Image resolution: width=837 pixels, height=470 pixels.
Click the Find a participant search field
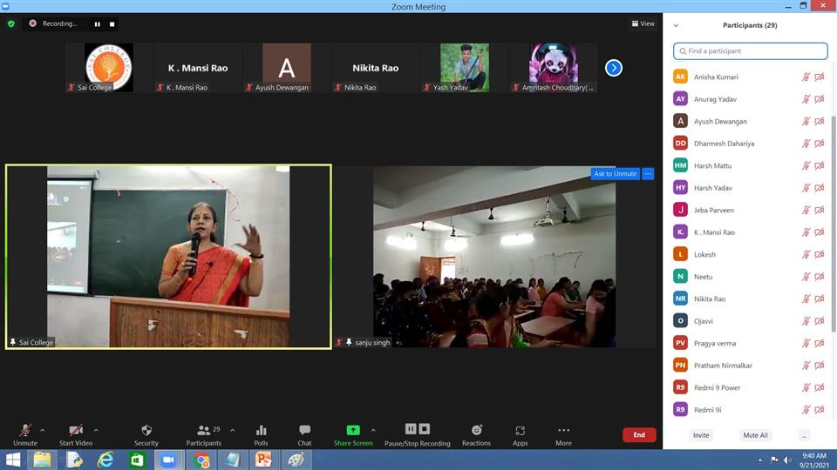tap(750, 51)
